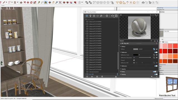Select the last 1_Standardmaterial list entry

[93, 72]
